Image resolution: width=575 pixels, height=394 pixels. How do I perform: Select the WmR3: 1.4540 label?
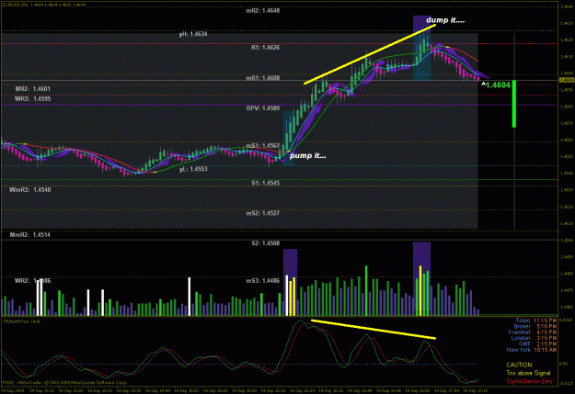pos(30,190)
